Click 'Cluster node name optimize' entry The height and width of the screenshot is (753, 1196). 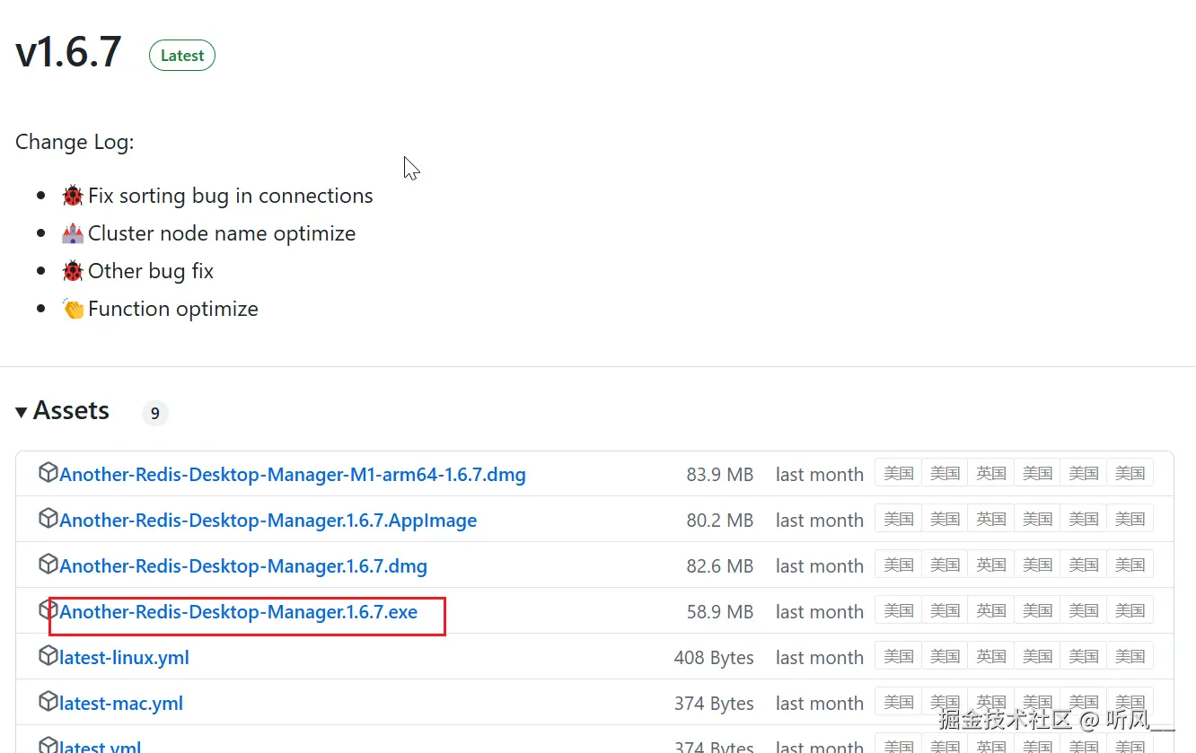[222, 233]
